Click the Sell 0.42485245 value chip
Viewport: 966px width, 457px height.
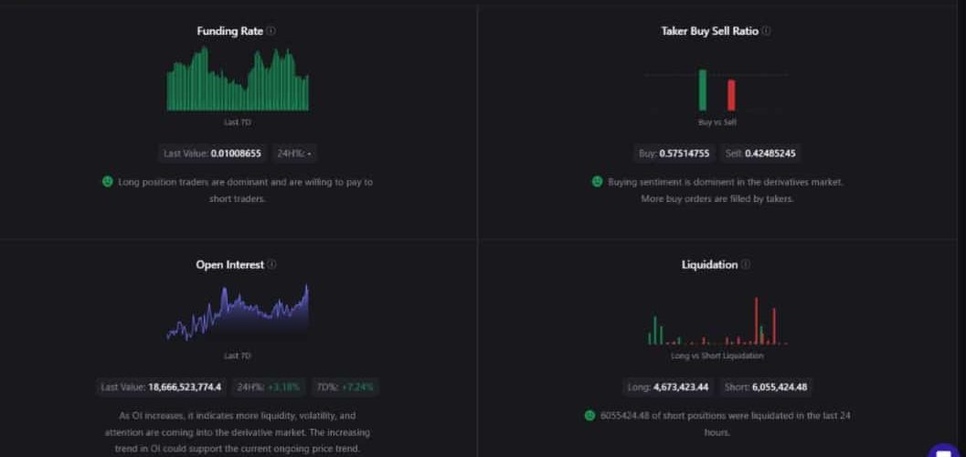point(760,154)
